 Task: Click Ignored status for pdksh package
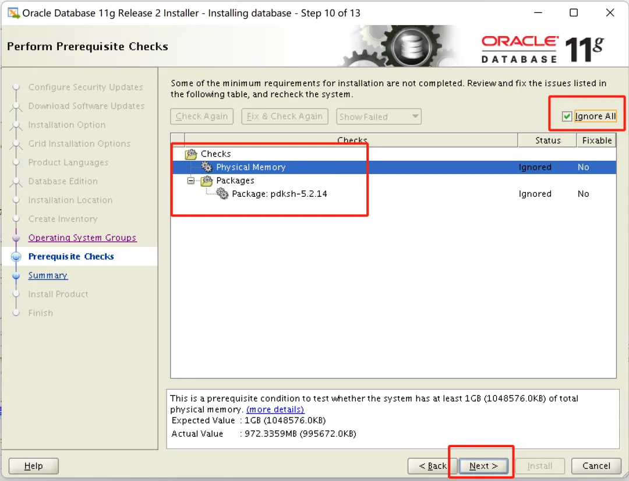point(535,194)
